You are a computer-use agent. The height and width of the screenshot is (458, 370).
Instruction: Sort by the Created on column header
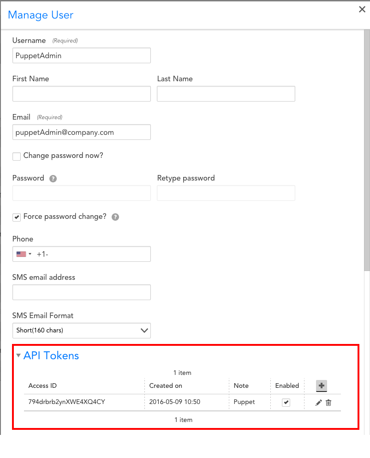(166, 386)
